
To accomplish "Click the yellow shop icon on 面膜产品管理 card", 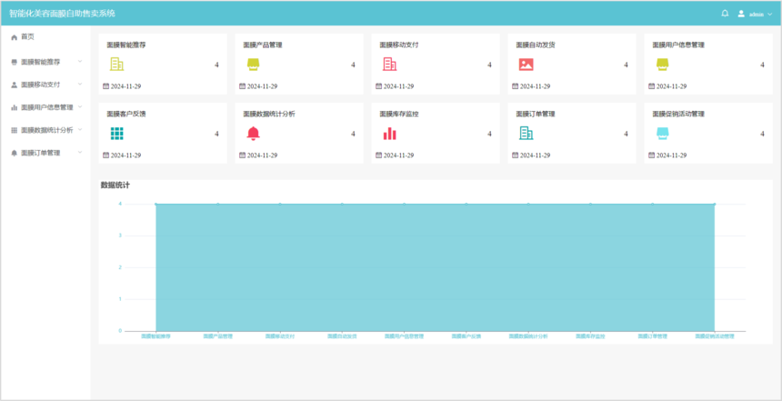I will coord(253,65).
